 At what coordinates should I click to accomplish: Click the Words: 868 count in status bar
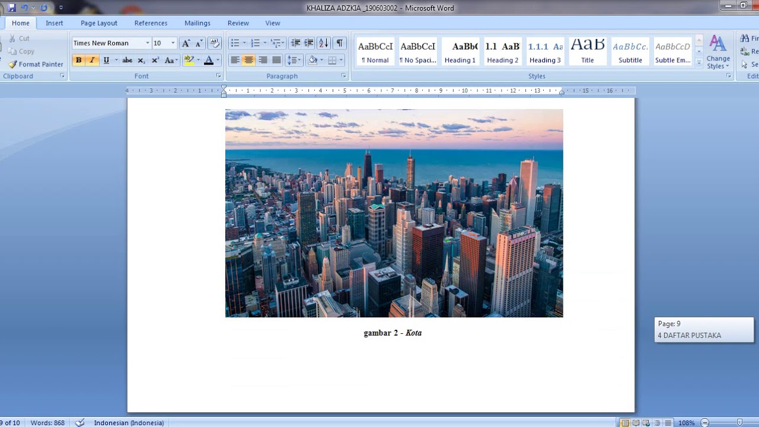(47, 423)
